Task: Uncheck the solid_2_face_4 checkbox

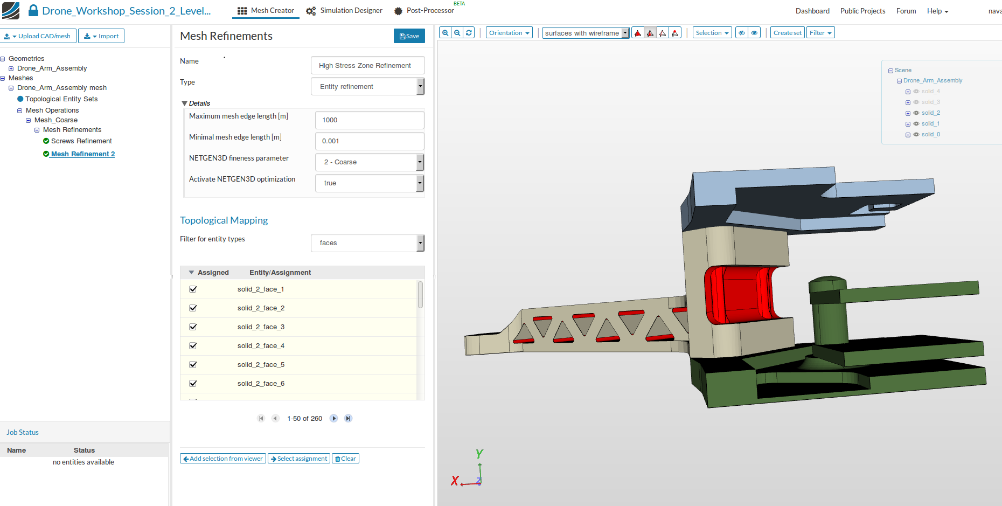Action: tap(193, 346)
